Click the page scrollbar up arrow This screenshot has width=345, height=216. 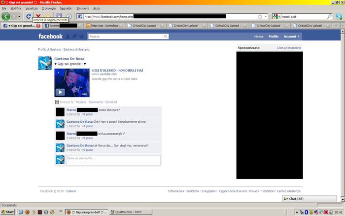pyautogui.click(x=343, y=32)
